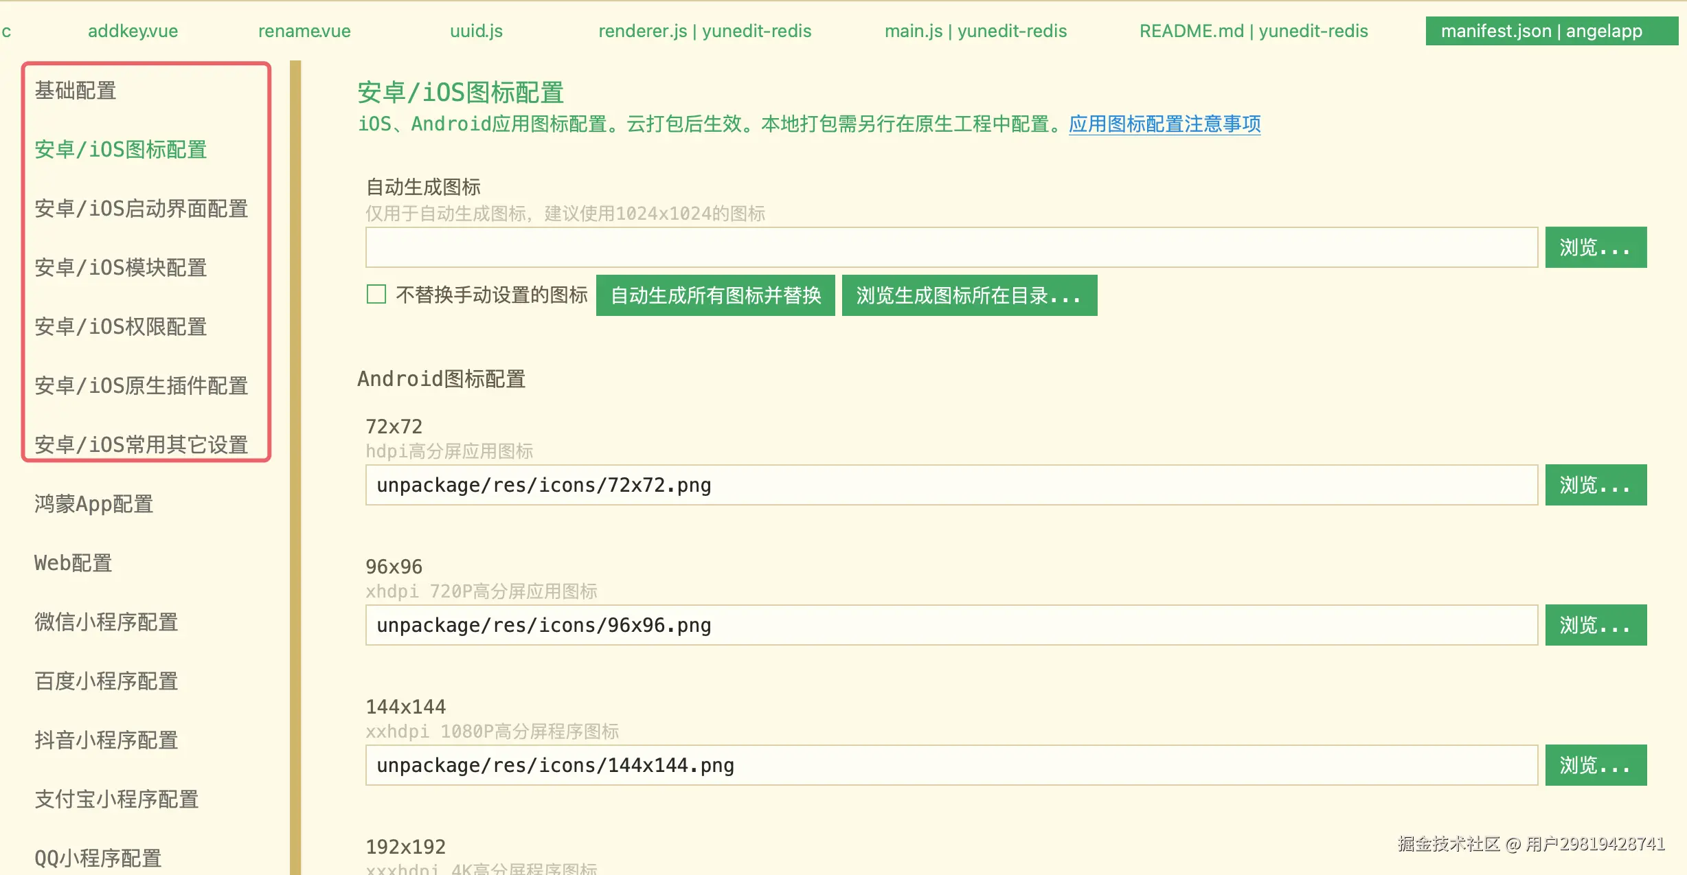Select 基础配置 in the sidebar
1687x875 pixels.
coord(76,90)
